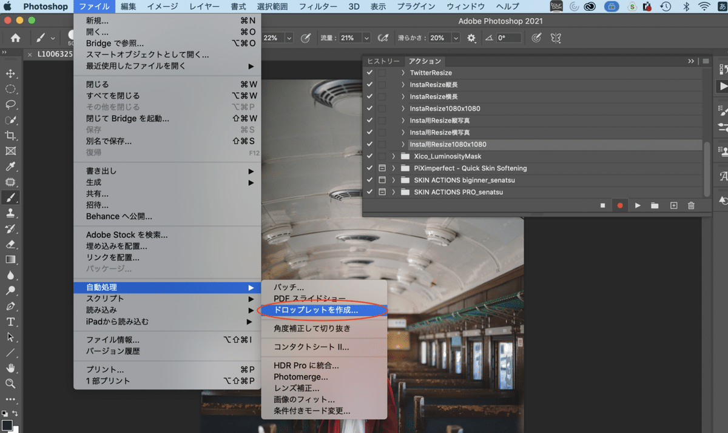Select the Eraser tool

point(10,244)
